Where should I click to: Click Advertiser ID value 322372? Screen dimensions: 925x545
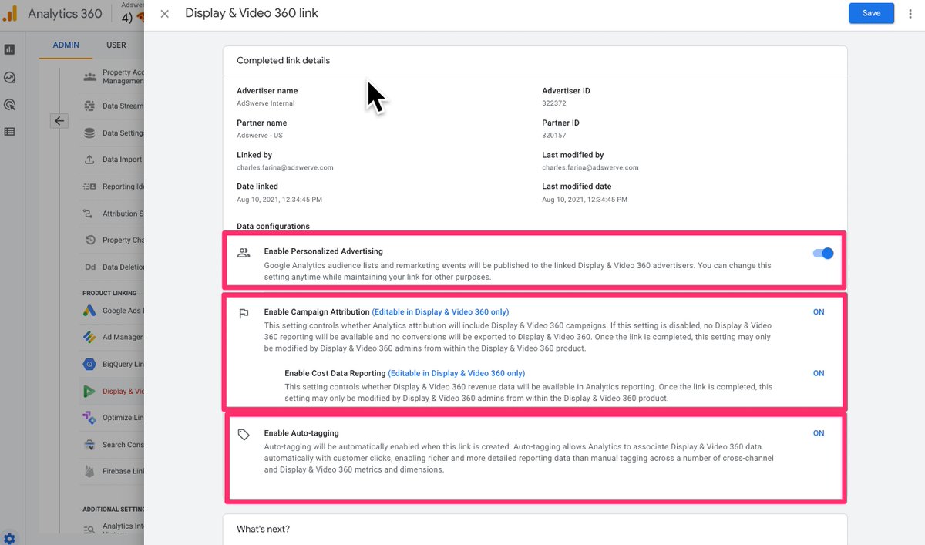coord(554,103)
